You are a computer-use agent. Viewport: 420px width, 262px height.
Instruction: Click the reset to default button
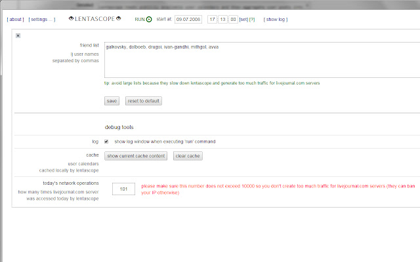pos(144,101)
